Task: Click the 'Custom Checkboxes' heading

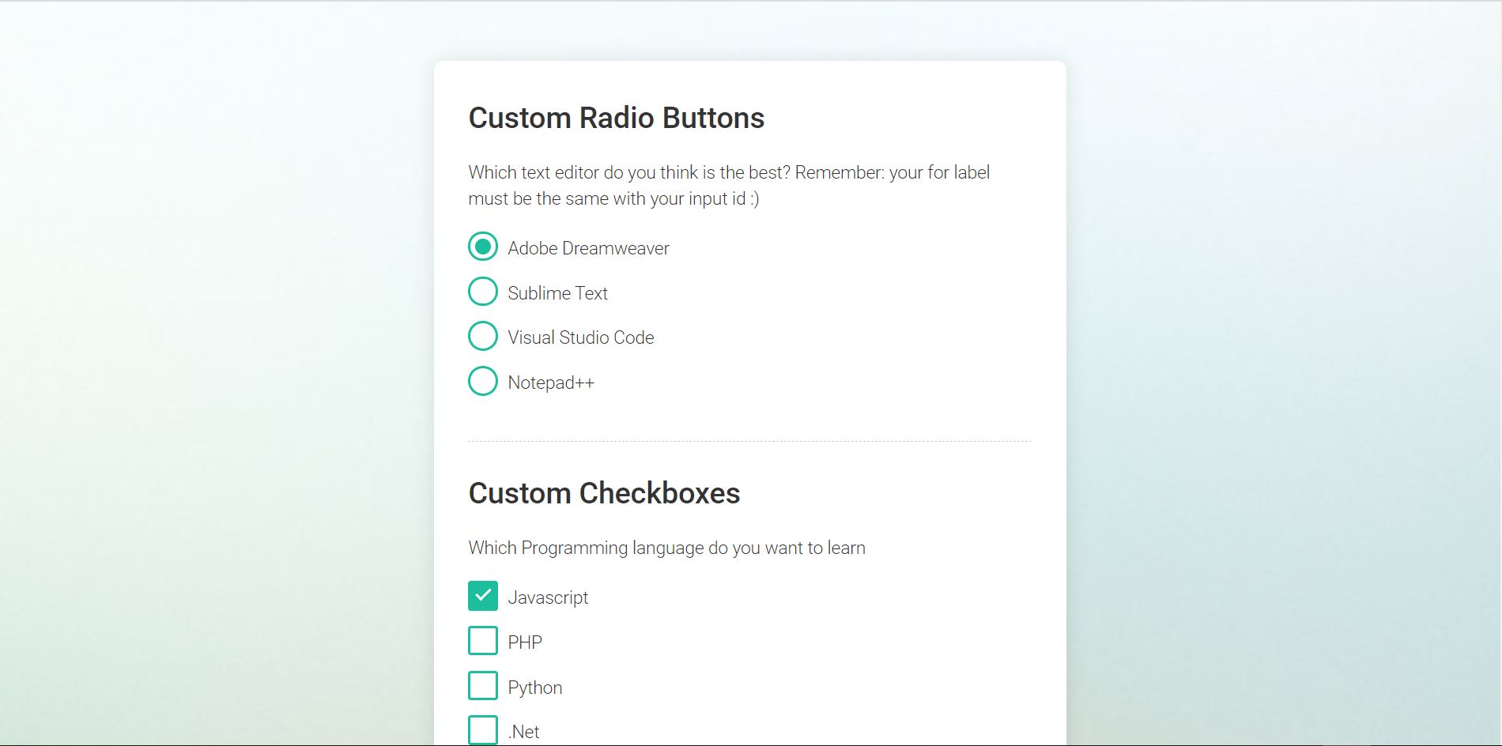Action: [x=604, y=493]
